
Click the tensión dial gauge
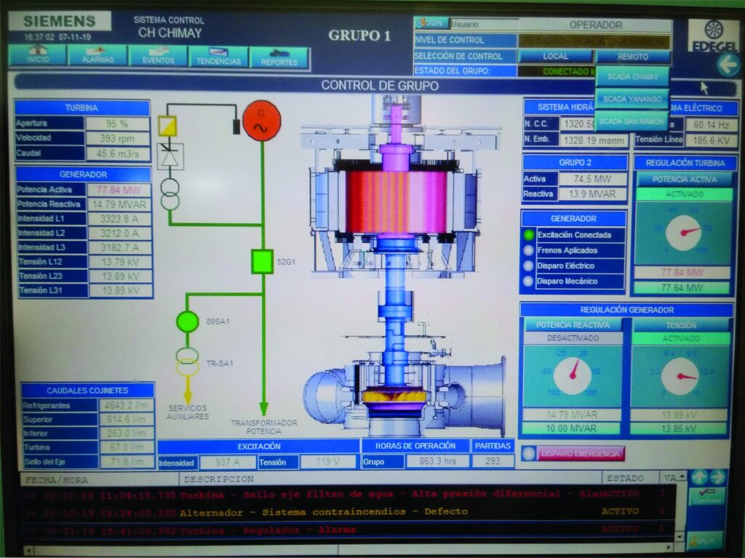[x=680, y=376]
